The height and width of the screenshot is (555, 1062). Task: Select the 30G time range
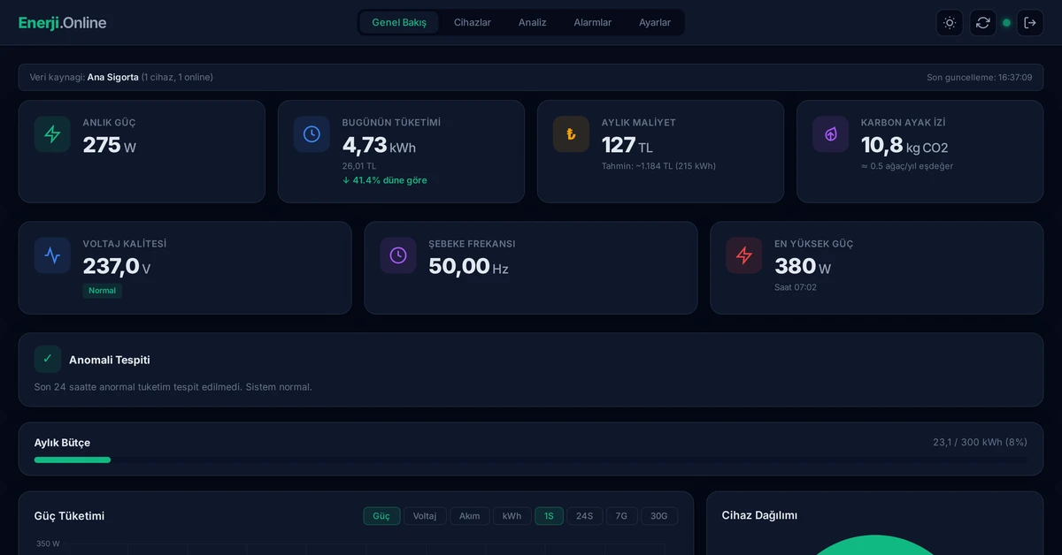tap(659, 516)
